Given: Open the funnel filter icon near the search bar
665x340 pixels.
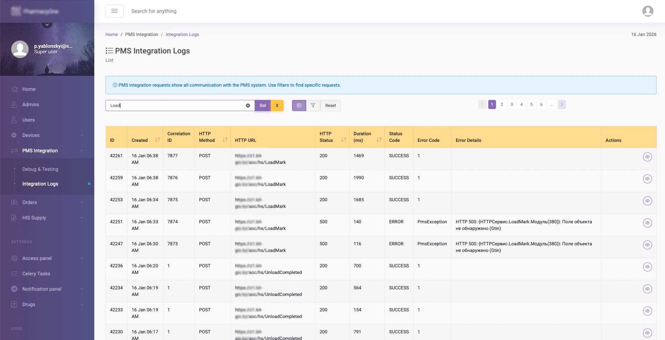Looking at the screenshot, I should [x=313, y=105].
